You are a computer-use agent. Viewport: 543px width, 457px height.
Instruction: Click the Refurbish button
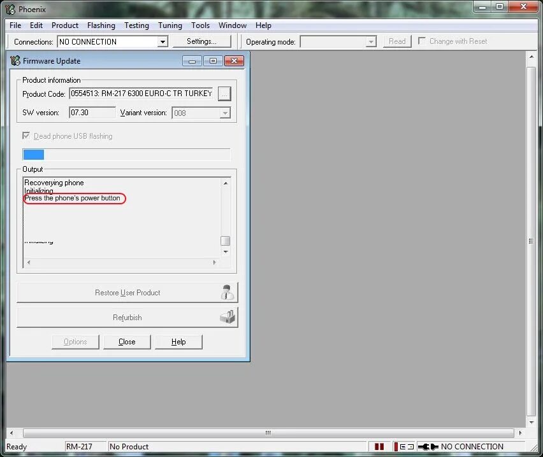click(x=127, y=318)
